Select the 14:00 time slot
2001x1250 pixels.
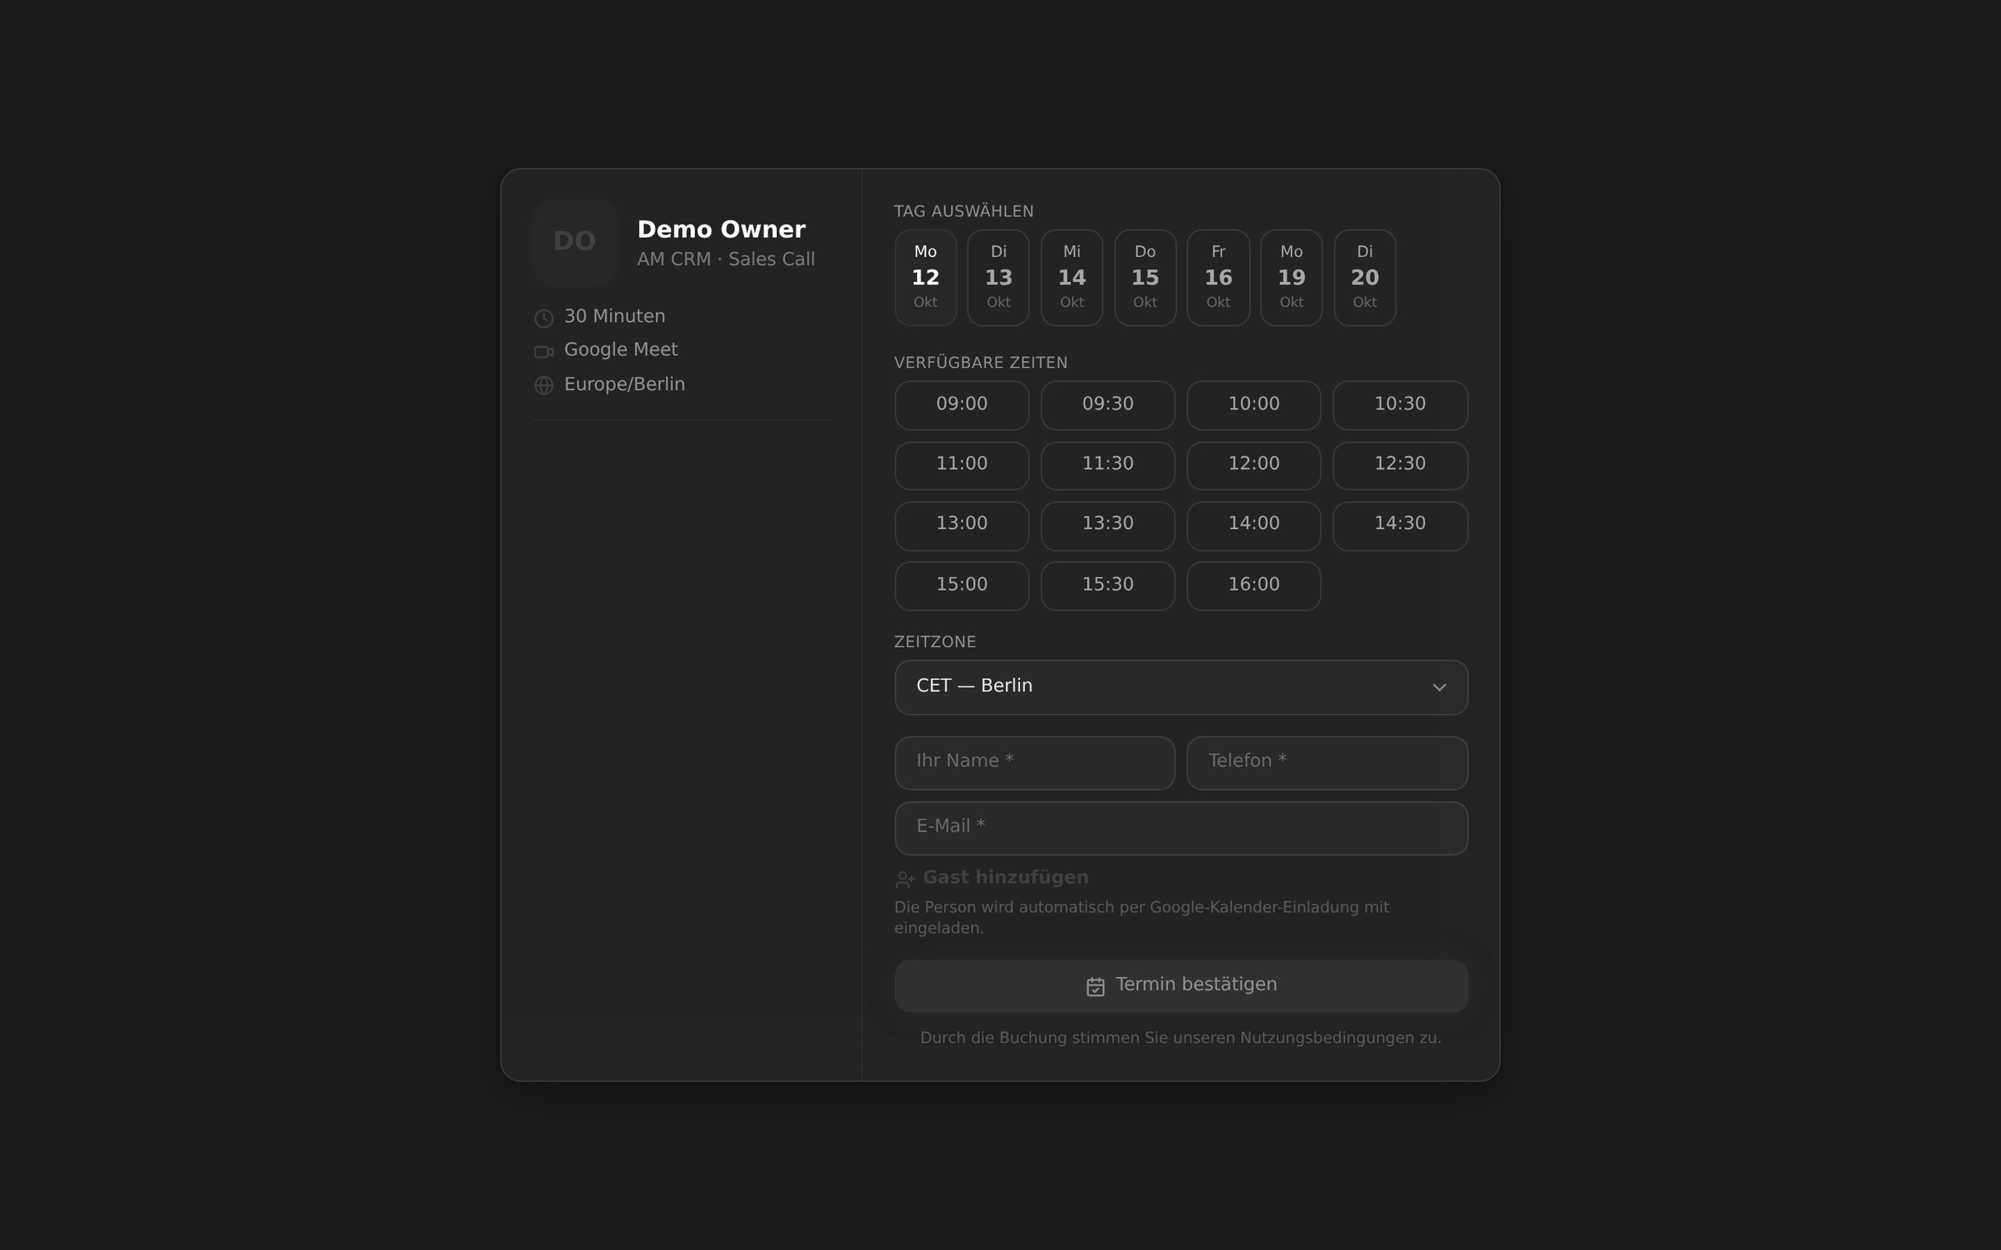coord(1254,526)
